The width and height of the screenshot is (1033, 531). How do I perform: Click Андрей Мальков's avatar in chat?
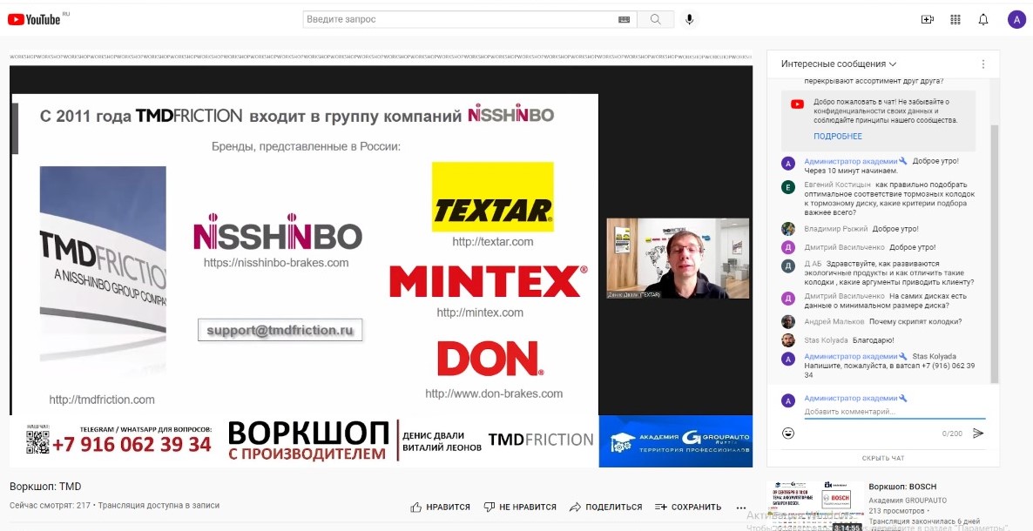[x=788, y=322]
